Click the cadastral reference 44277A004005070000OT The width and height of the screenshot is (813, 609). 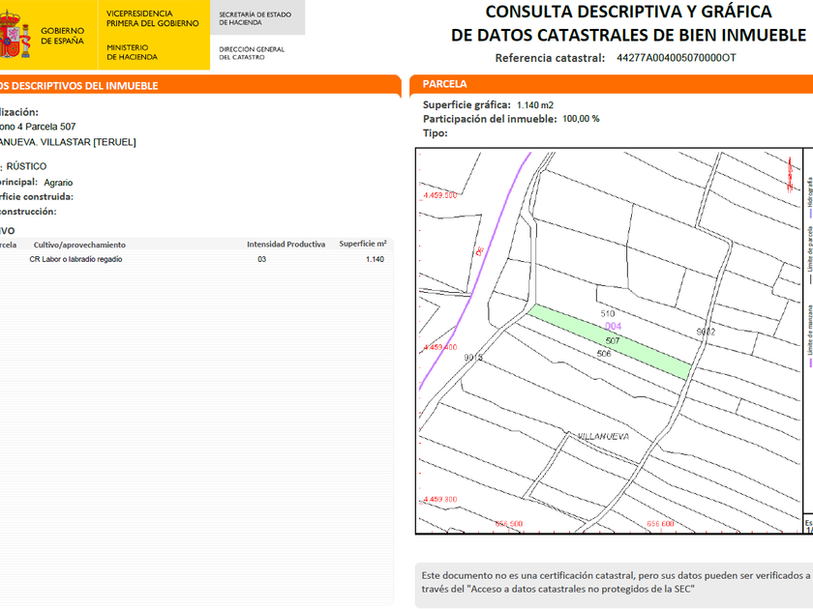pyautogui.click(x=676, y=57)
